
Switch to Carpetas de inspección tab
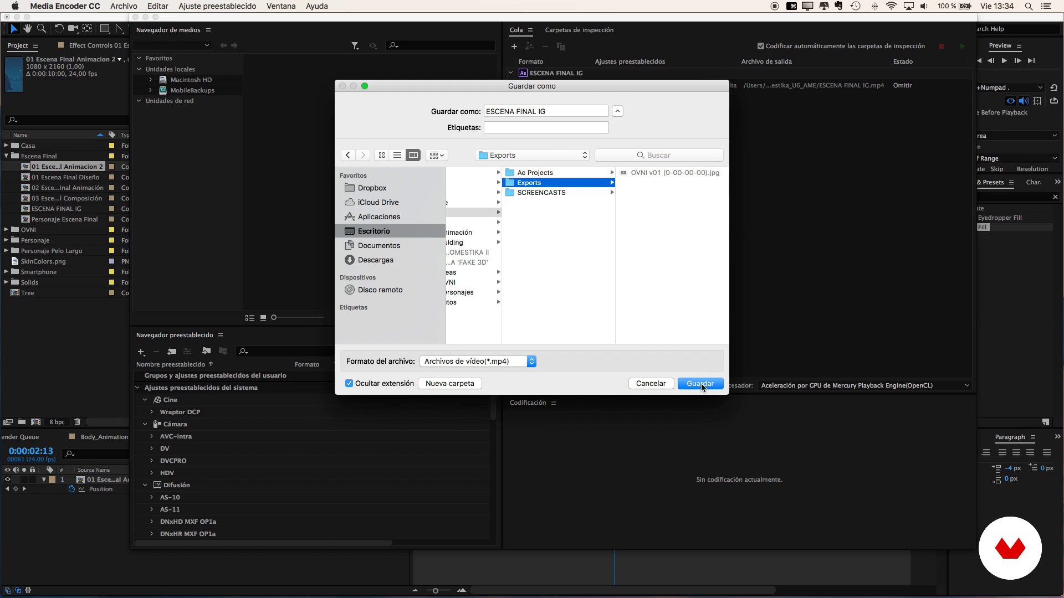click(579, 30)
